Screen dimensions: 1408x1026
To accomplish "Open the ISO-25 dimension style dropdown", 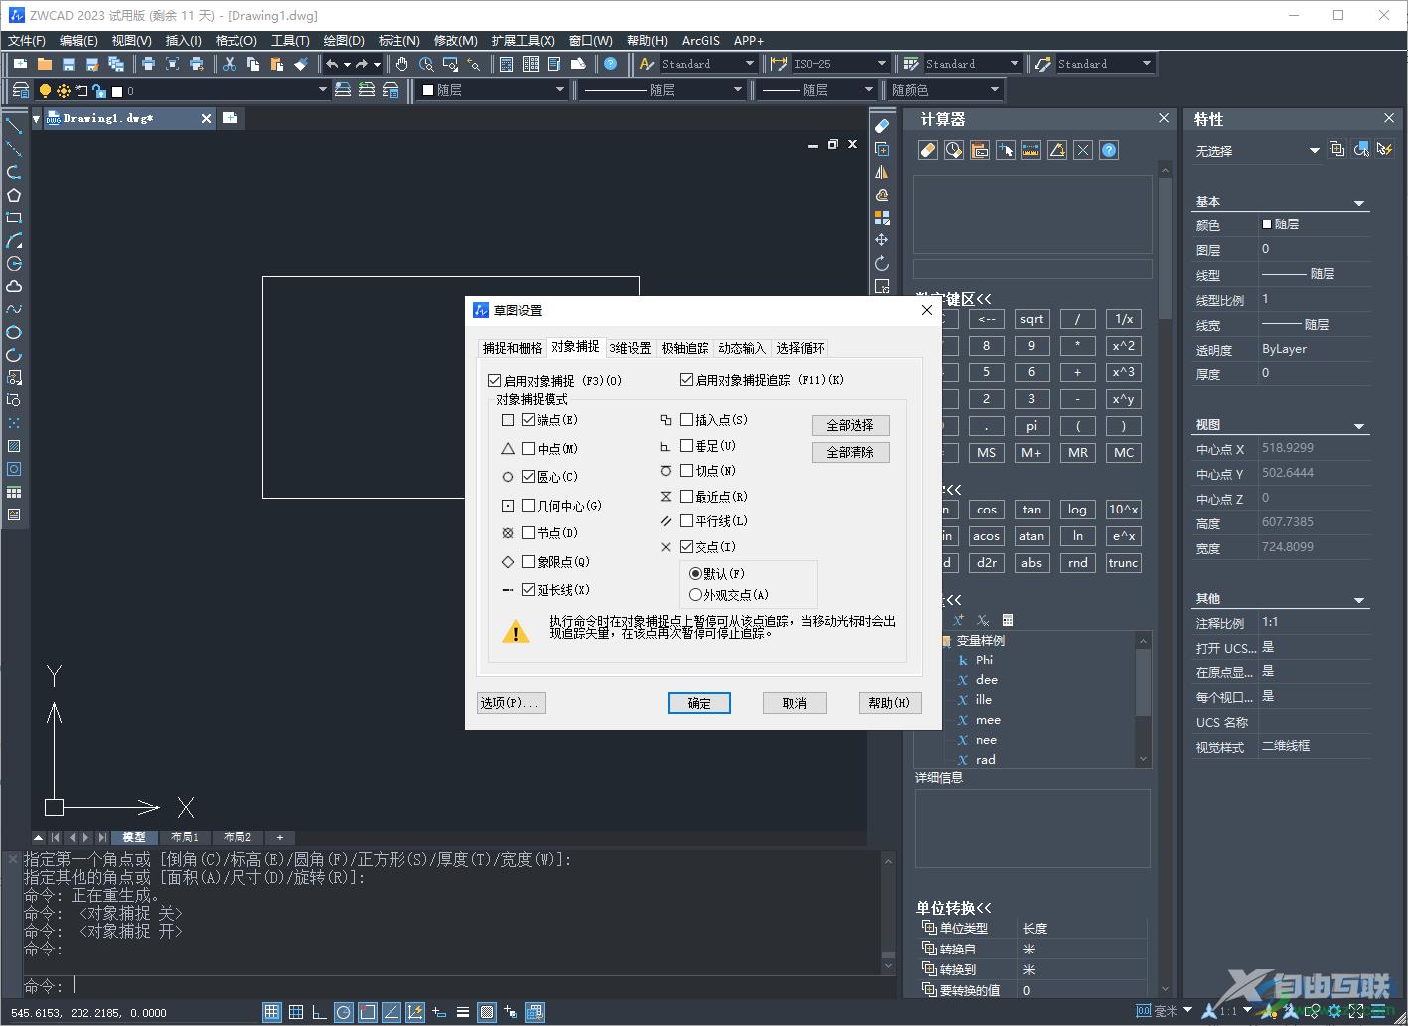I will point(882,64).
